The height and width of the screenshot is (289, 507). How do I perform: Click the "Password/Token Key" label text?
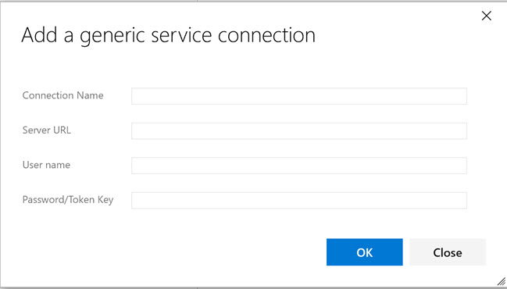pos(68,200)
